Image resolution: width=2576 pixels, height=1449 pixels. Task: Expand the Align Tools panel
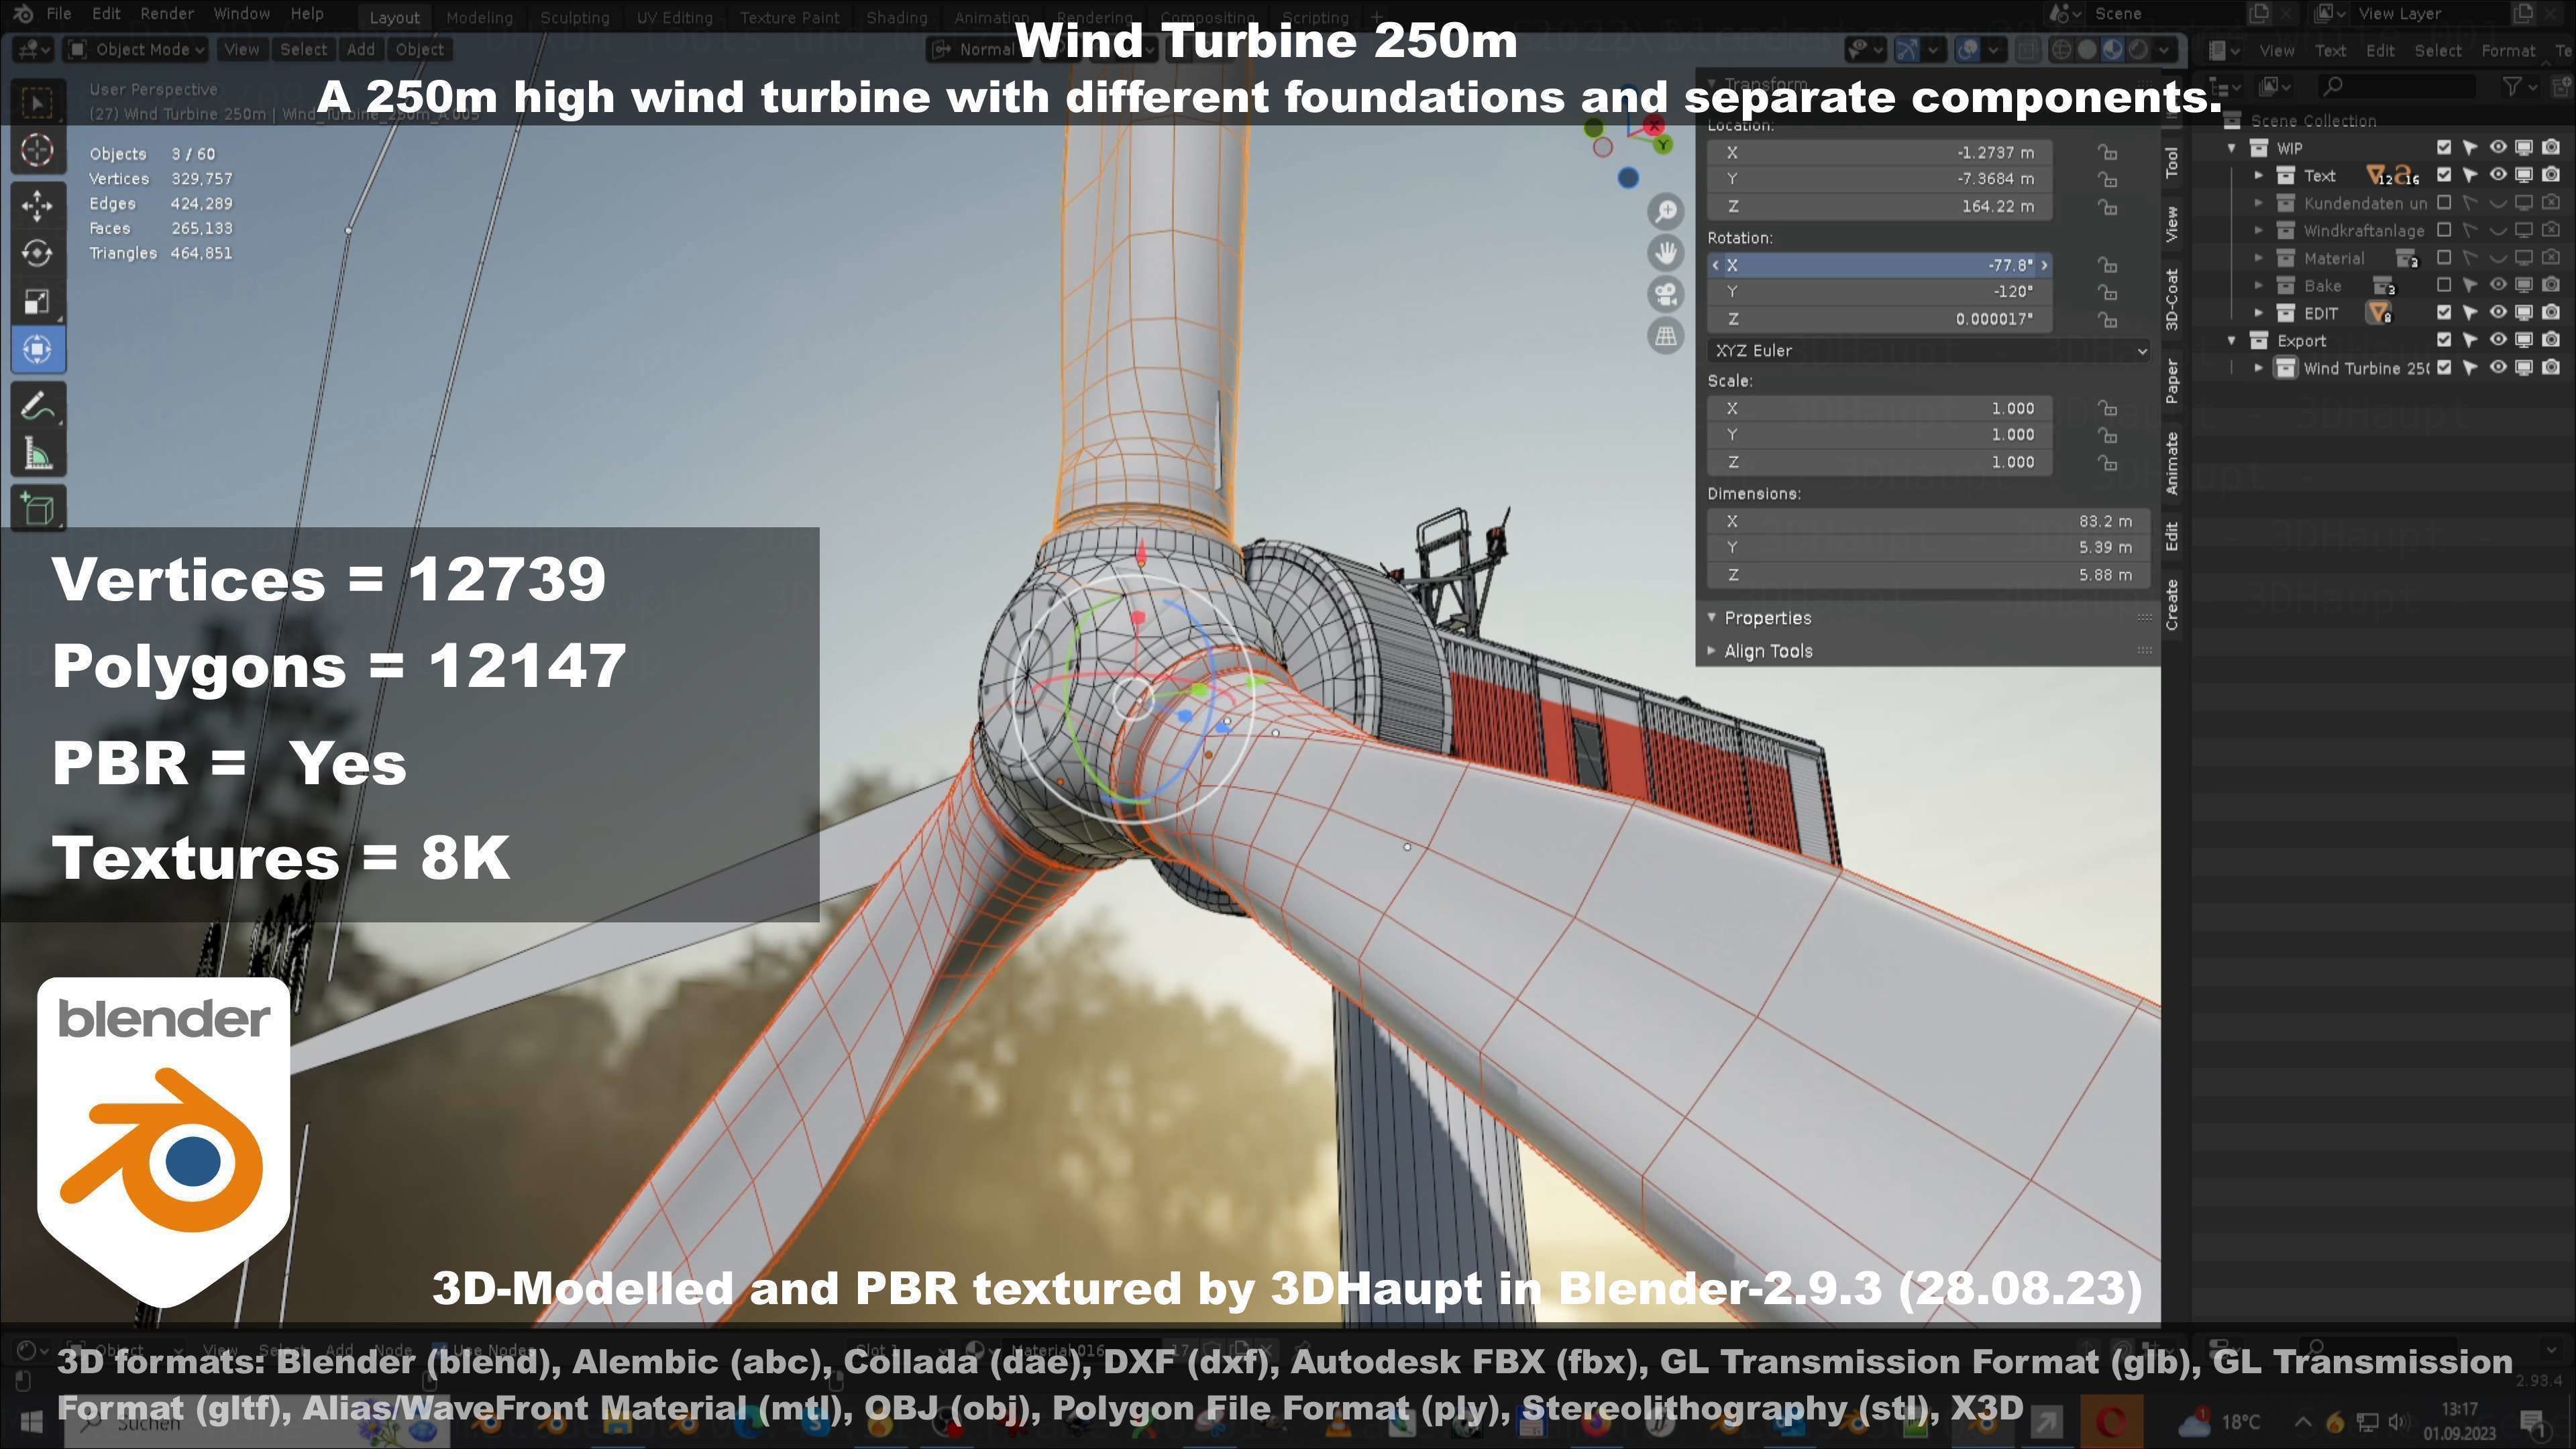click(1767, 651)
